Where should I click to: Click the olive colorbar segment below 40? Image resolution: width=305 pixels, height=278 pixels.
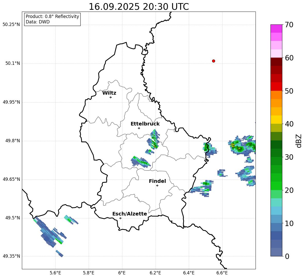tap(276, 128)
